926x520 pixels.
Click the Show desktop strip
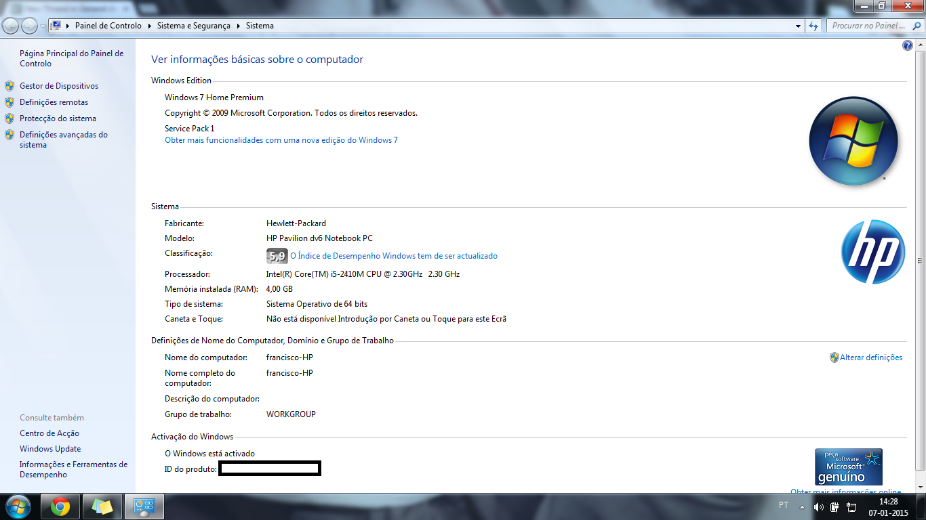921,506
